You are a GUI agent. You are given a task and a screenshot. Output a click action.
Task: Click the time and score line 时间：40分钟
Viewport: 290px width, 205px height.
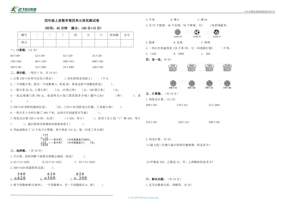point(73,28)
